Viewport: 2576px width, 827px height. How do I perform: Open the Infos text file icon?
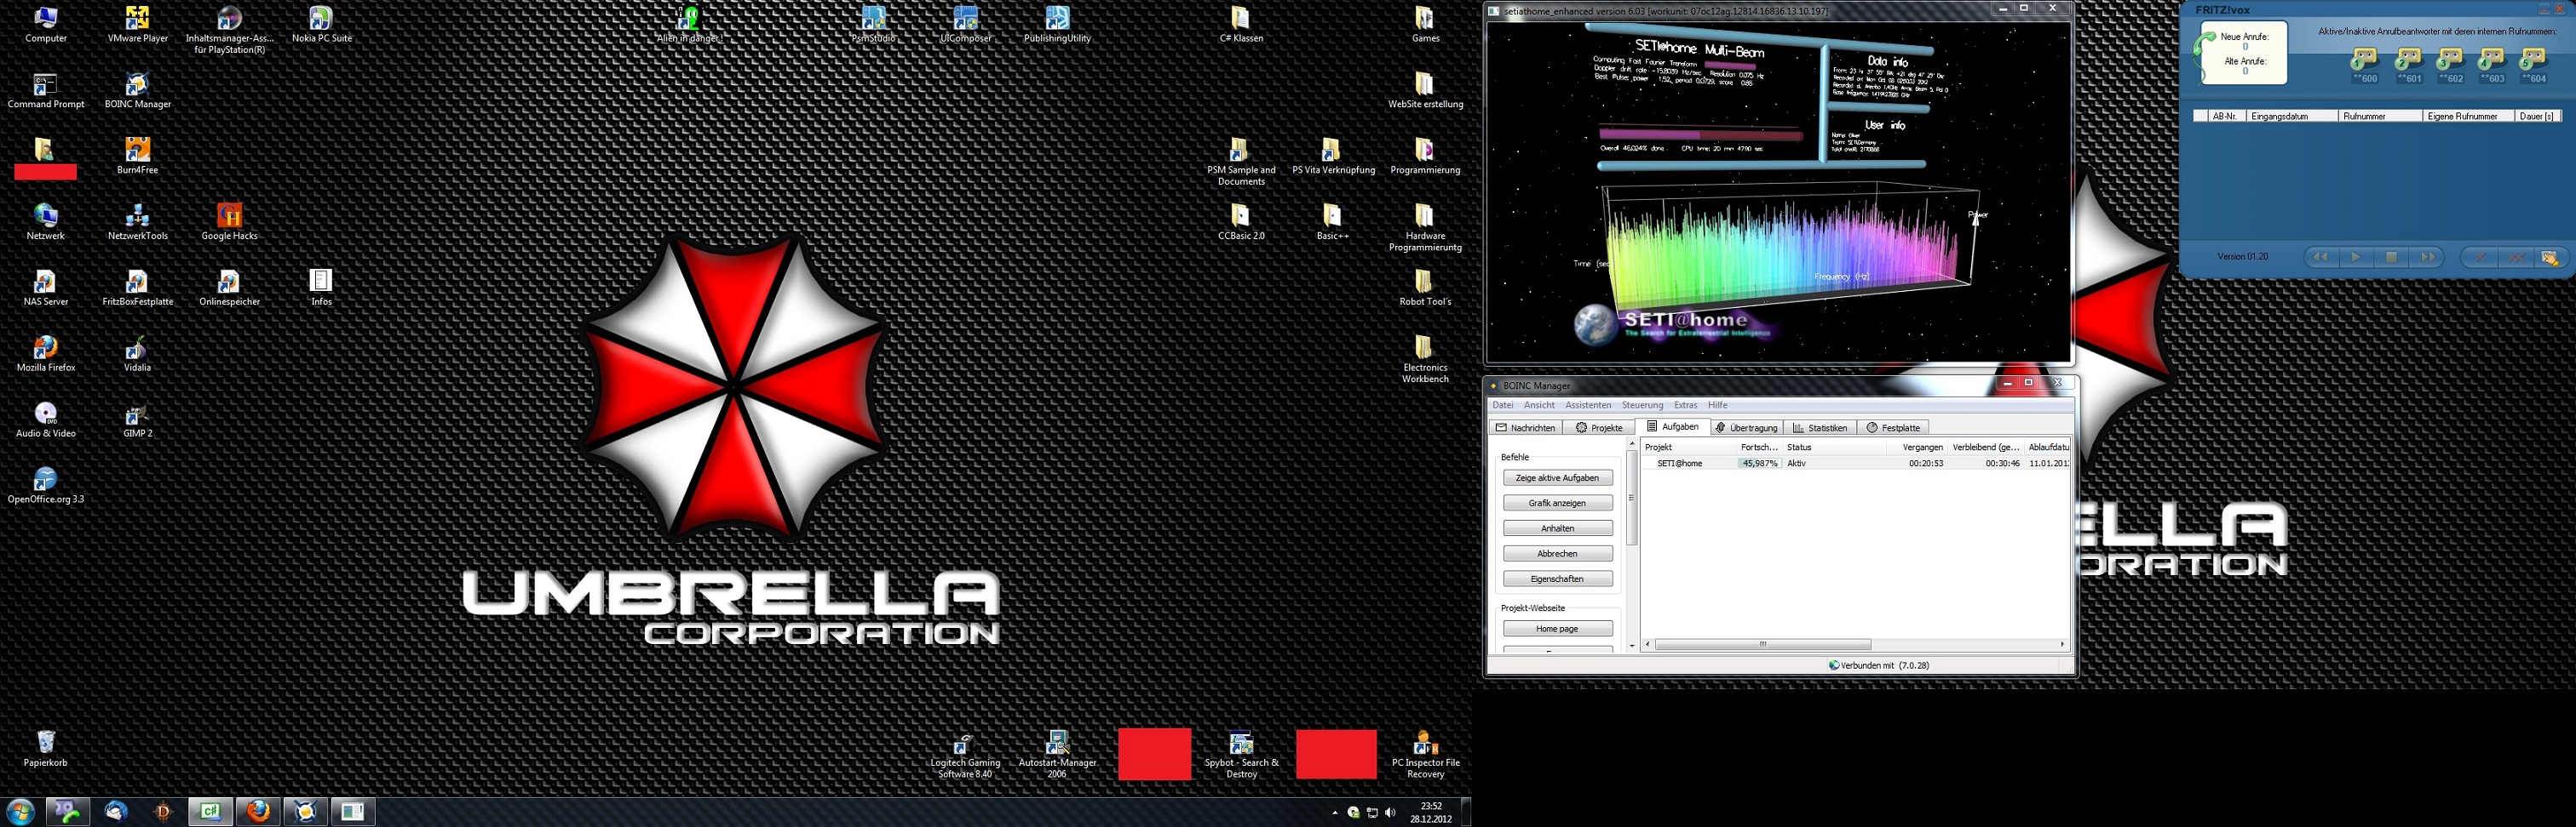[321, 288]
